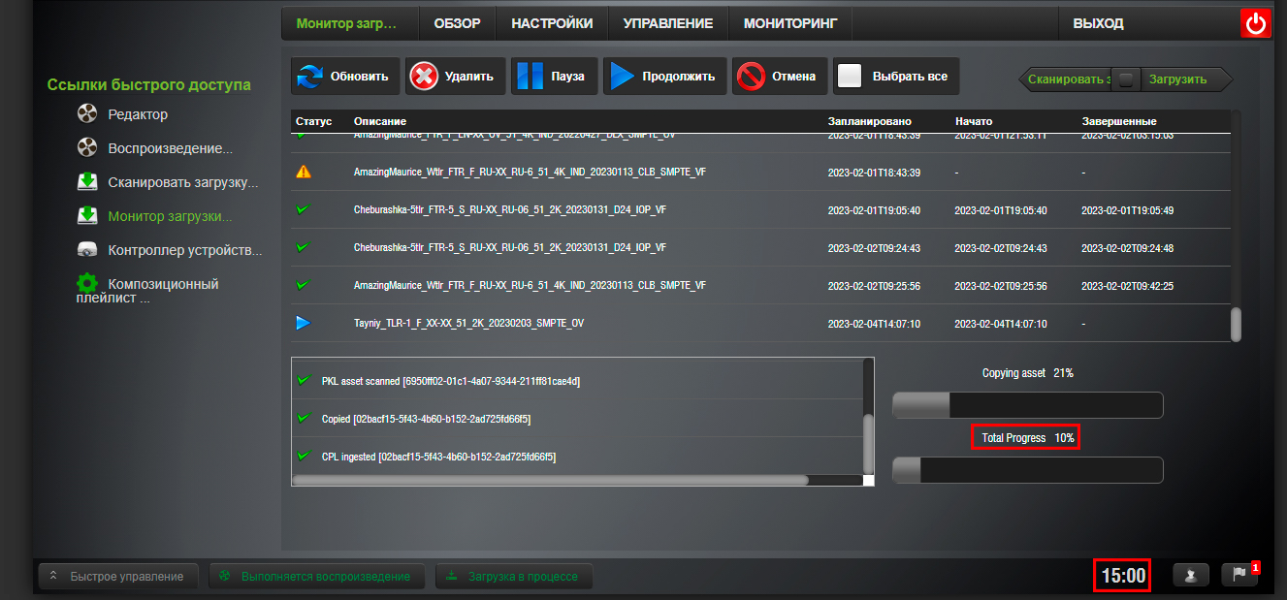Screen dimensions: 1287x600
Task: Switch to Сканировать mode
Action: pyautogui.click(x=1069, y=79)
